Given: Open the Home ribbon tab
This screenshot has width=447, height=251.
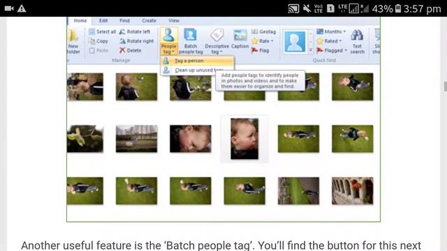Looking at the screenshot, I should click(80, 20).
